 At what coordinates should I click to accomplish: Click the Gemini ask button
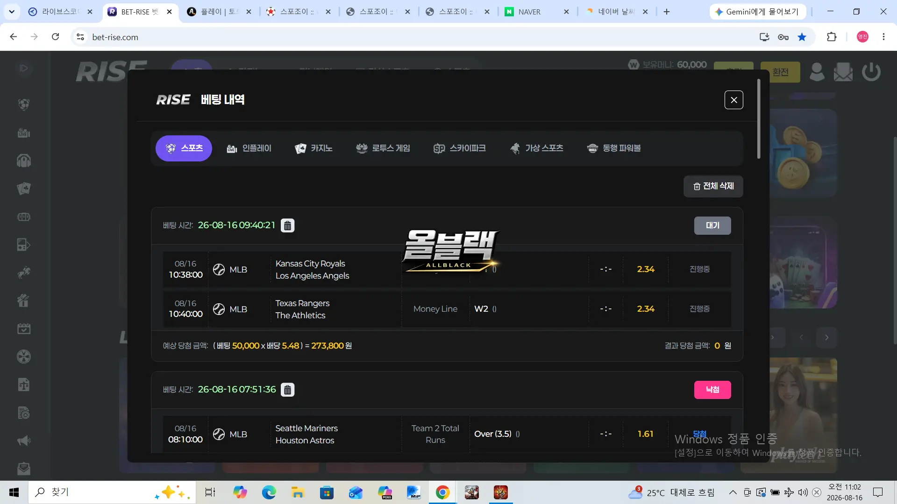point(757,12)
